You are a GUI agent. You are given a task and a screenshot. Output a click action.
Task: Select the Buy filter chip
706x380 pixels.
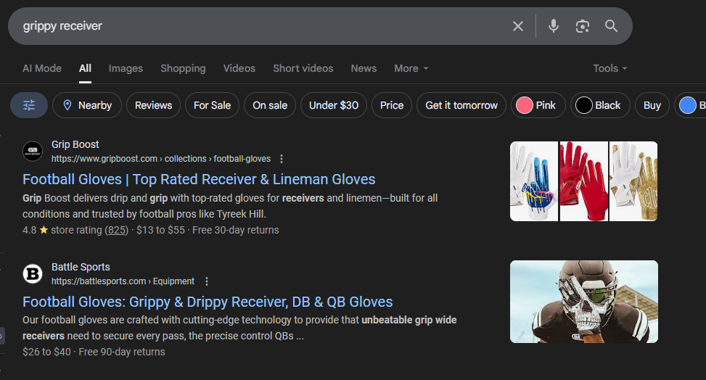[652, 105]
